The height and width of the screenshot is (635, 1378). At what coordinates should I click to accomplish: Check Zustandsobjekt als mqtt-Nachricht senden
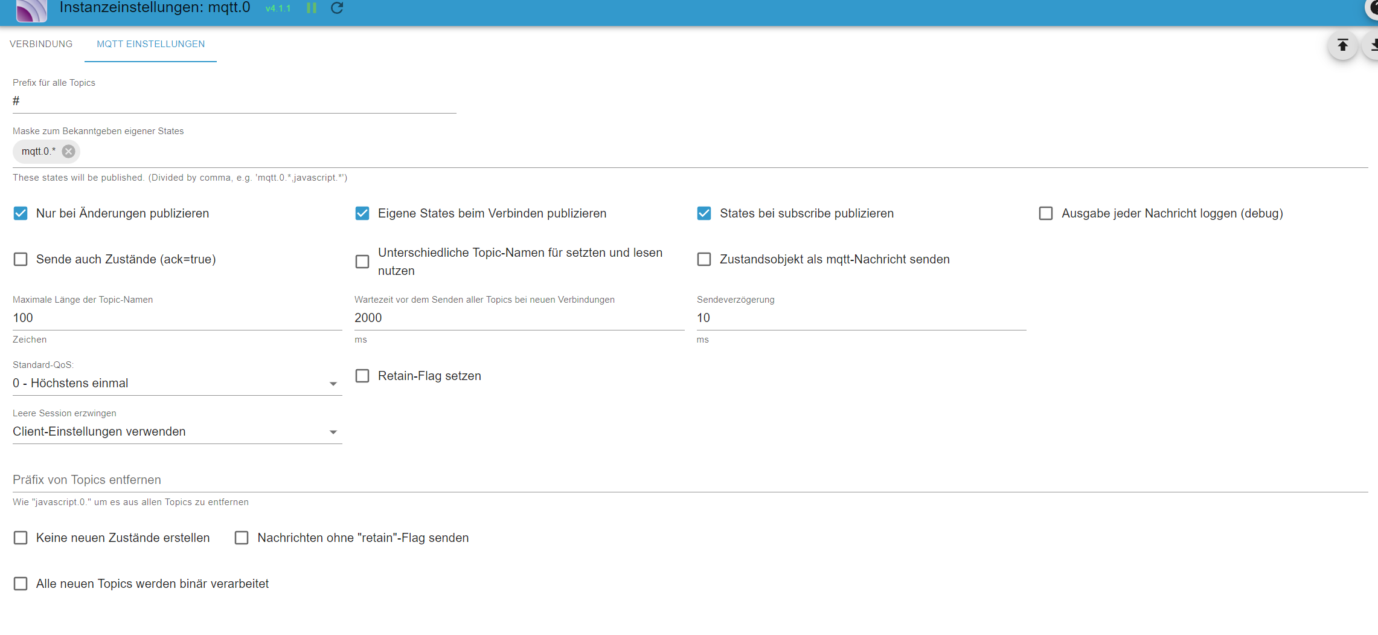[x=704, y=259]
